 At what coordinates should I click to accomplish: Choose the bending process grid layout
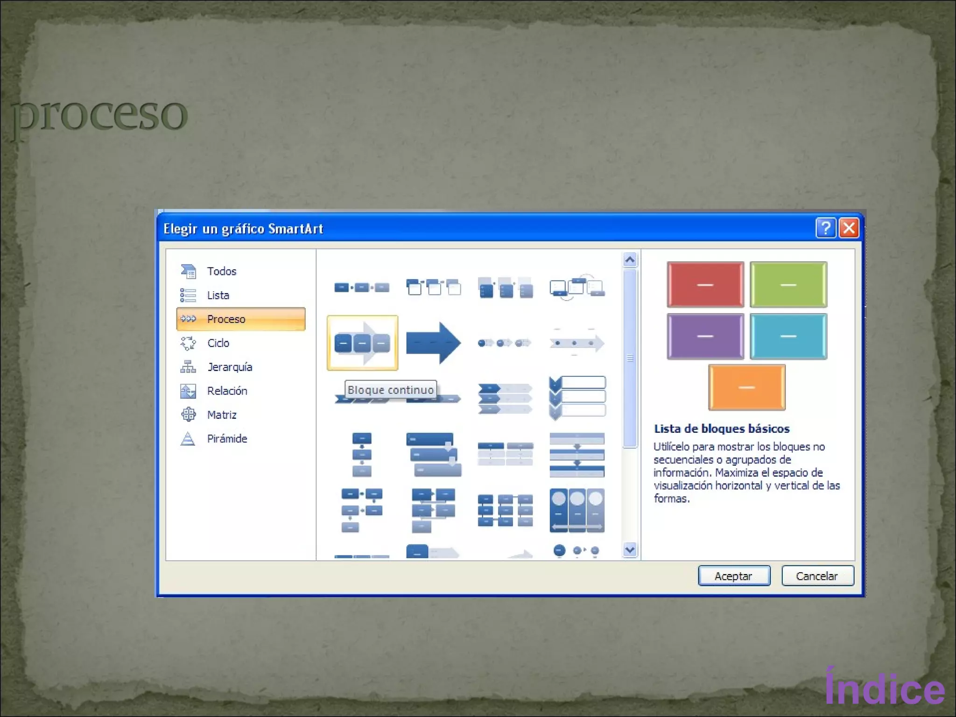tap(505, 510)
